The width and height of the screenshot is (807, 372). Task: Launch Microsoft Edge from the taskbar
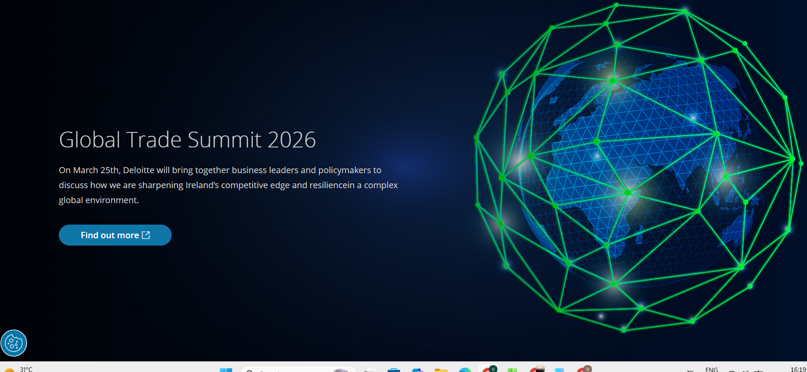click(464, 370)
